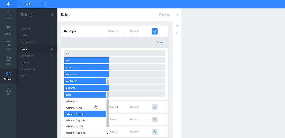Open Schemas in the sidebar

[x=8, y=15]
